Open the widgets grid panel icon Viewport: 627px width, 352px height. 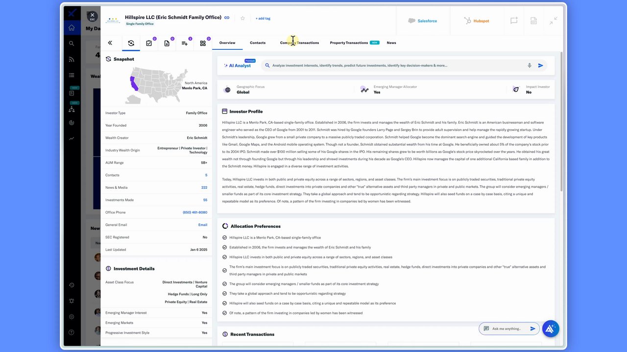point(203,43)
